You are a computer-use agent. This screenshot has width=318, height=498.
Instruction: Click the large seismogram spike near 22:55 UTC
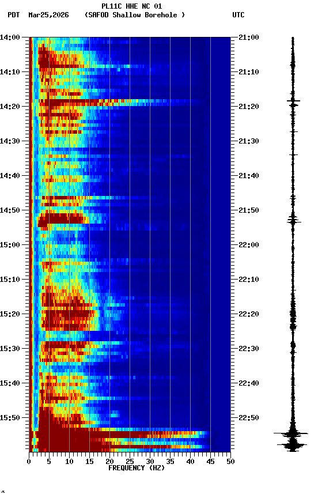click(x=291, y=433)
